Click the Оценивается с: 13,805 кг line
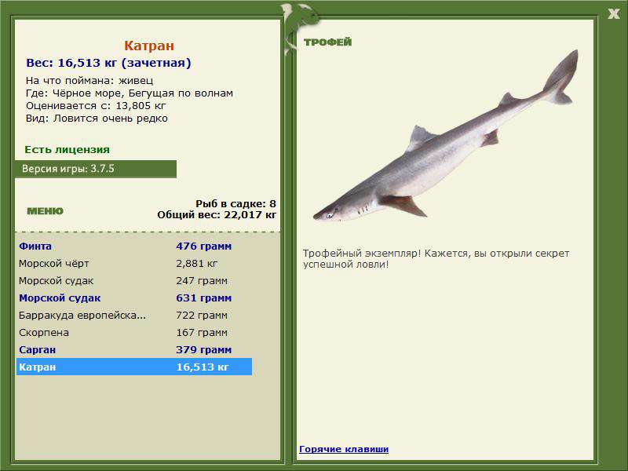Viewport: 628px width, 471px height. (96, 106)
